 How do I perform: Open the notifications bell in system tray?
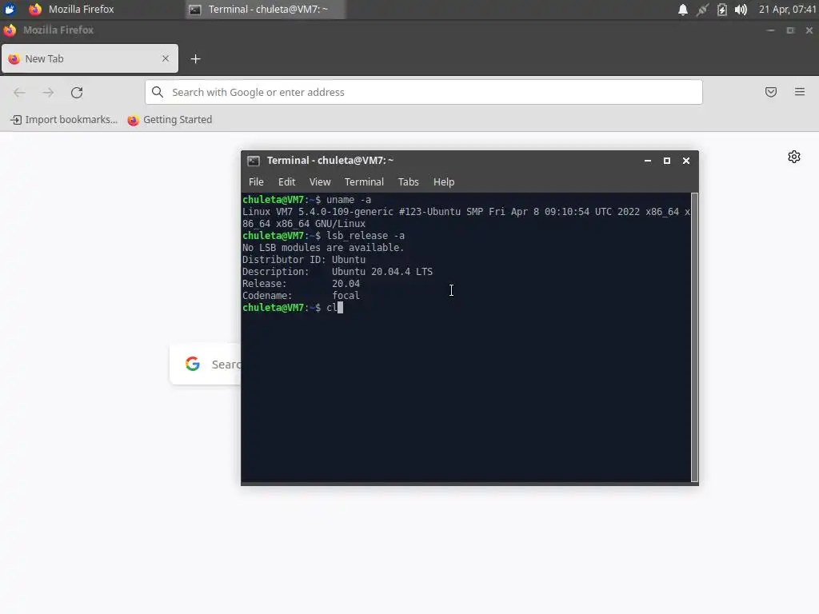[683, 10]
